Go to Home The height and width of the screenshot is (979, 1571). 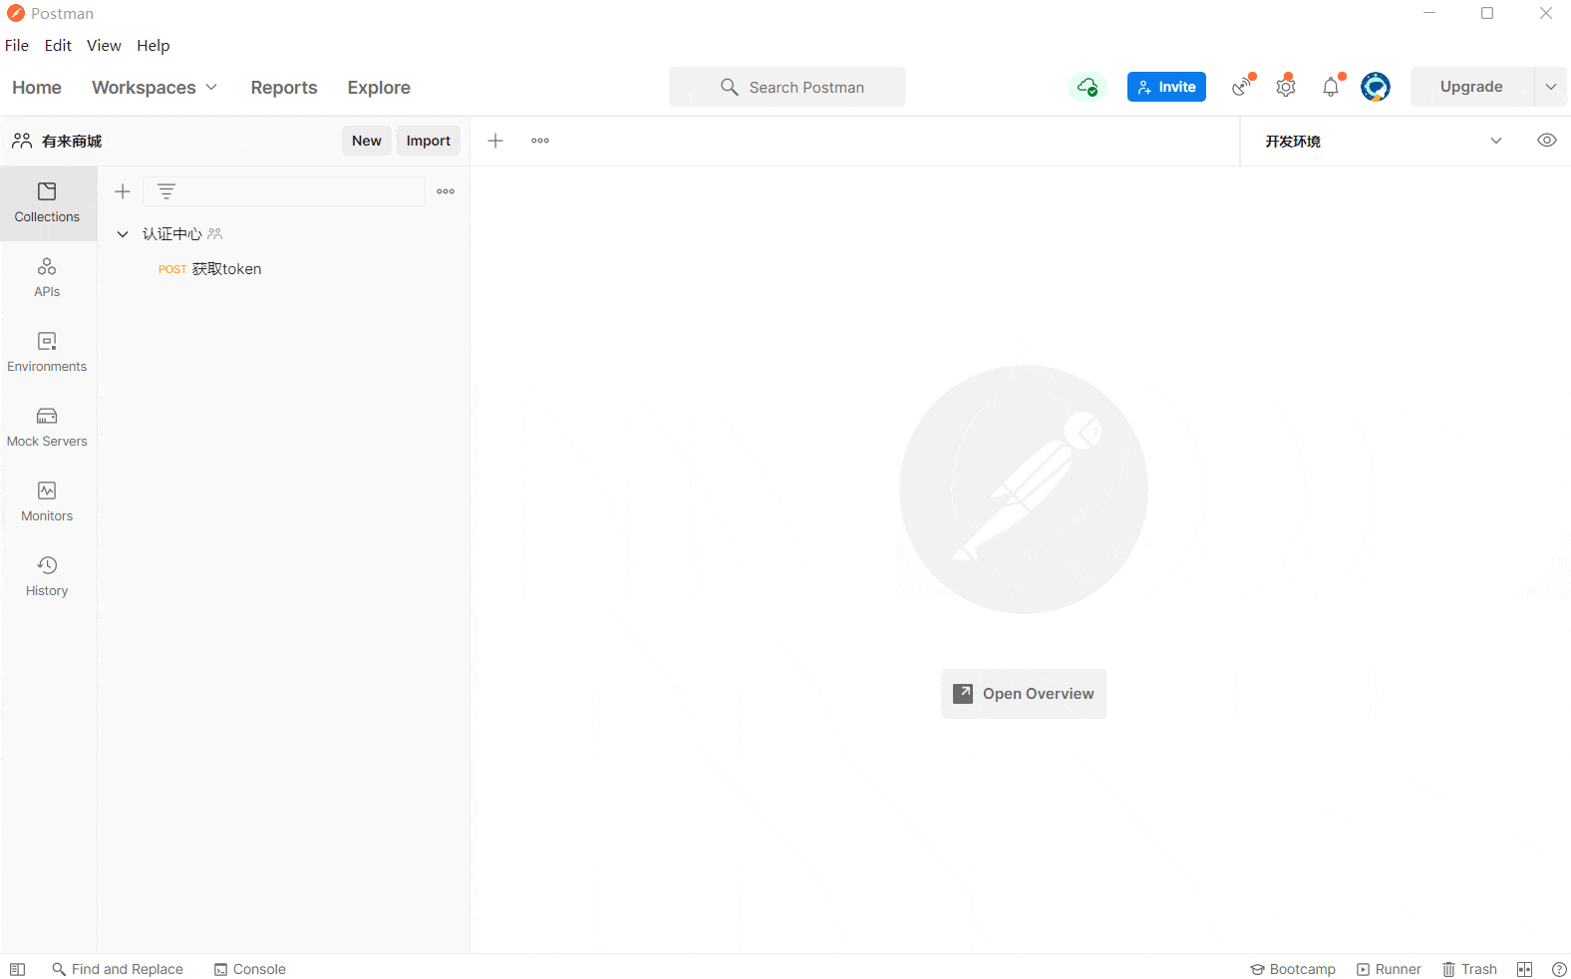point(37,88)
